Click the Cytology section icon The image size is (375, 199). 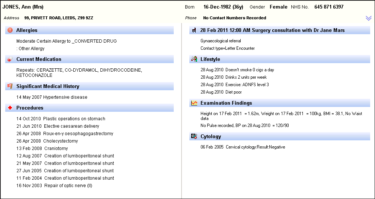coord(194,137)
